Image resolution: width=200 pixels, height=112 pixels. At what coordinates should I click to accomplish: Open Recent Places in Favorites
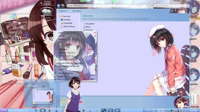[69, 26]
